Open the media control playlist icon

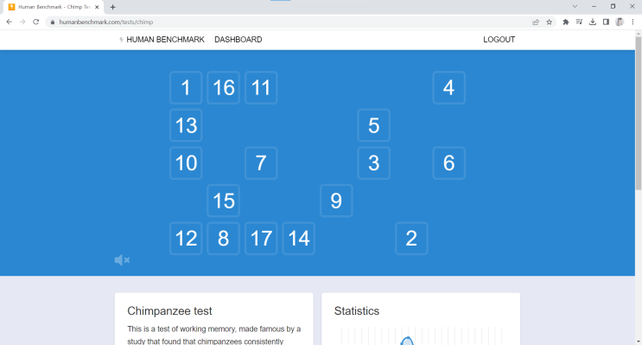click(x=579, y=22)
